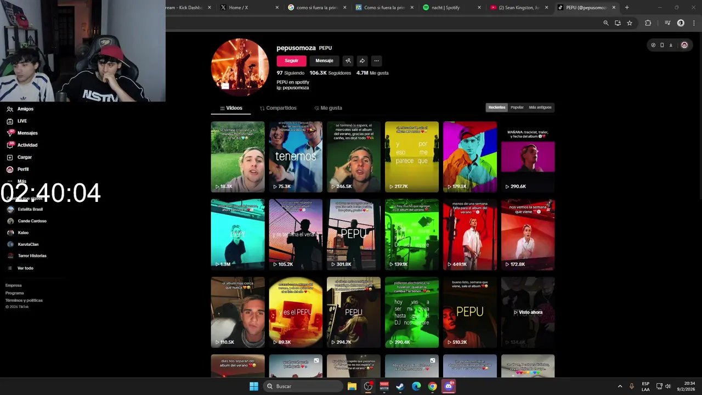This screenshot has height=395, width=702.
Task: Select Cargar to upload a video
Action: [19, 157]
